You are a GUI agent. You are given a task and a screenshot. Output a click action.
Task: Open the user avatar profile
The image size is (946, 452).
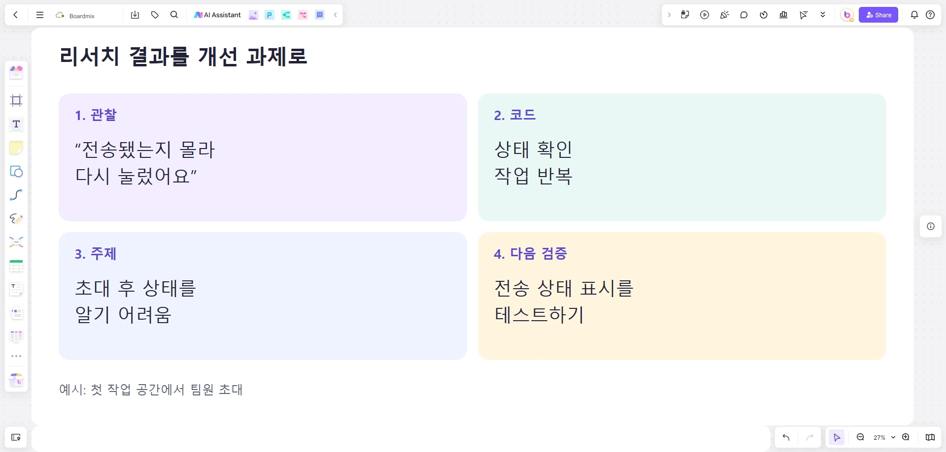(847, 15)
